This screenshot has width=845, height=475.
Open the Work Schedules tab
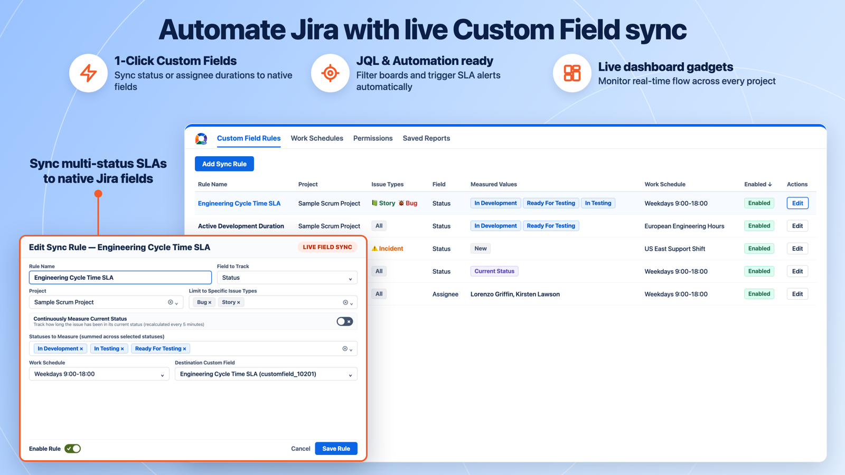tap(317, 138)
